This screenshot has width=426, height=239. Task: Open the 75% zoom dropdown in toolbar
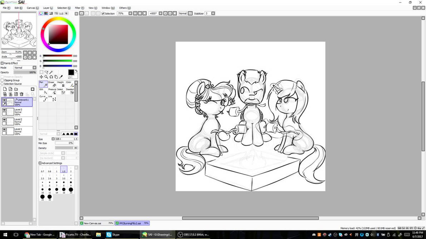click(130, 13)
